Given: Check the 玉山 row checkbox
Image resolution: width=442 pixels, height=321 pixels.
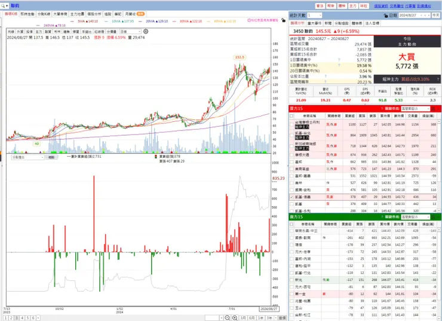Looking at the screenshot, I should [291, 308].
